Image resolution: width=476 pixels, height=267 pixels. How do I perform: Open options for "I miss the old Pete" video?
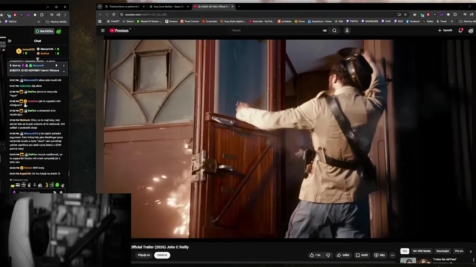[473, 260]
